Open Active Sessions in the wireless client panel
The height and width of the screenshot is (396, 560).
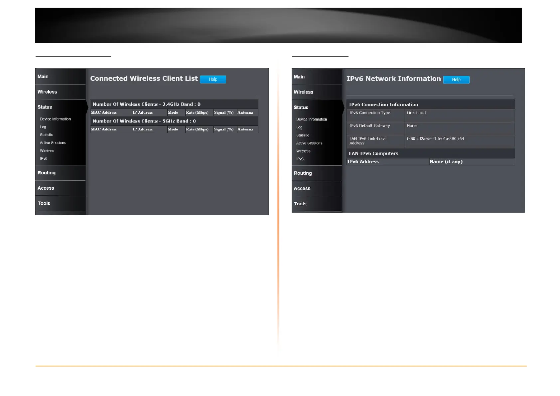pos(53,143)
